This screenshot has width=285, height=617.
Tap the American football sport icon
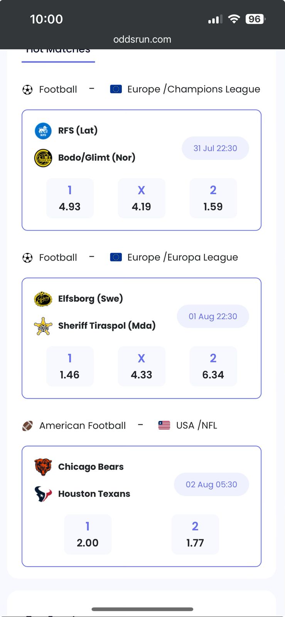(x=27, y=426)
